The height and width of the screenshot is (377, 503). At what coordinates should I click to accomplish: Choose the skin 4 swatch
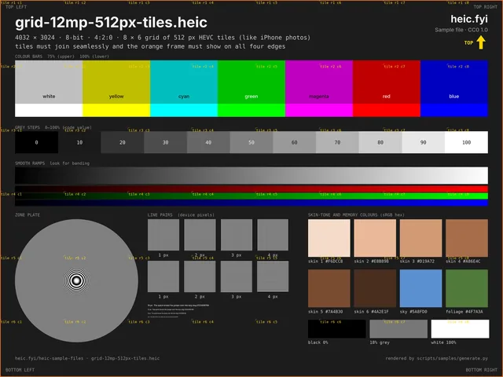[467, 238]
